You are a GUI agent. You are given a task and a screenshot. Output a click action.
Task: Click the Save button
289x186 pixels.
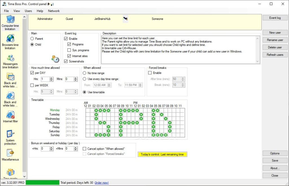pos(275,160)
